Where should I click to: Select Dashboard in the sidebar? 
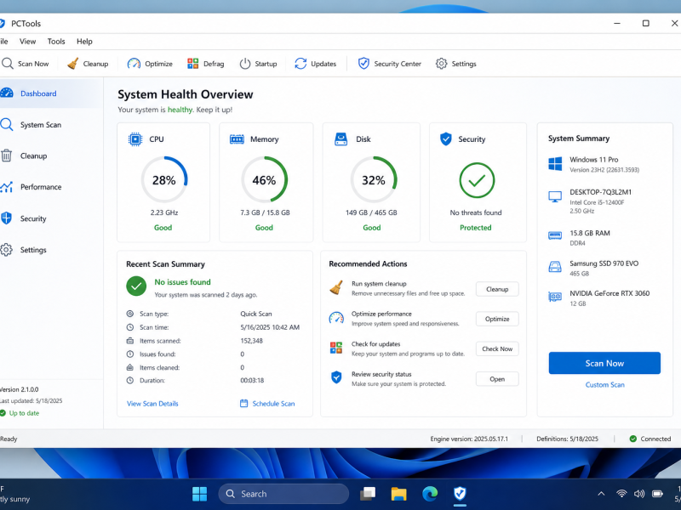tap(38, 93)
